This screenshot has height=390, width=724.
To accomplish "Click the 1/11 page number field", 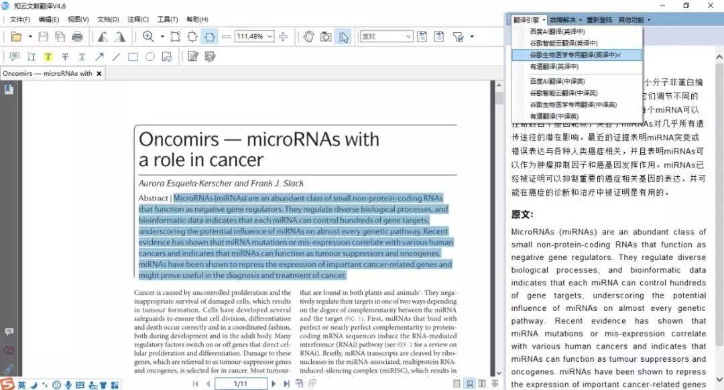I will click(241, 383).
